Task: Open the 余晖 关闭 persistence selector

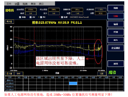Action: coord(101,13)
